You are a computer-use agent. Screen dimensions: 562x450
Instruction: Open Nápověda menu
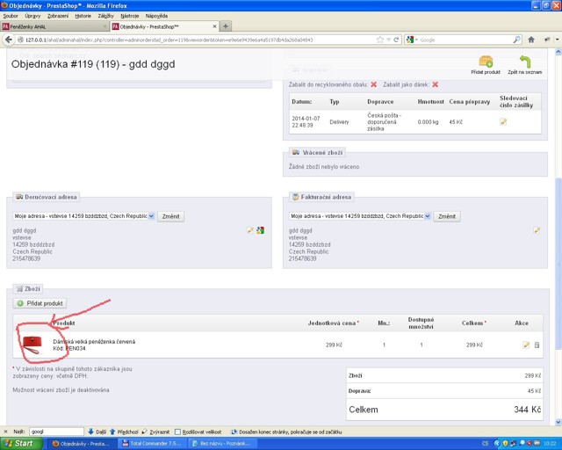(156, 16)
